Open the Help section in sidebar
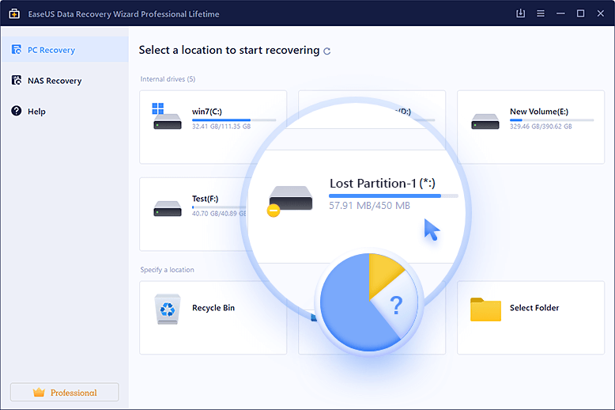The height and width of the screenshot is (410, 615). coord(36,112)
